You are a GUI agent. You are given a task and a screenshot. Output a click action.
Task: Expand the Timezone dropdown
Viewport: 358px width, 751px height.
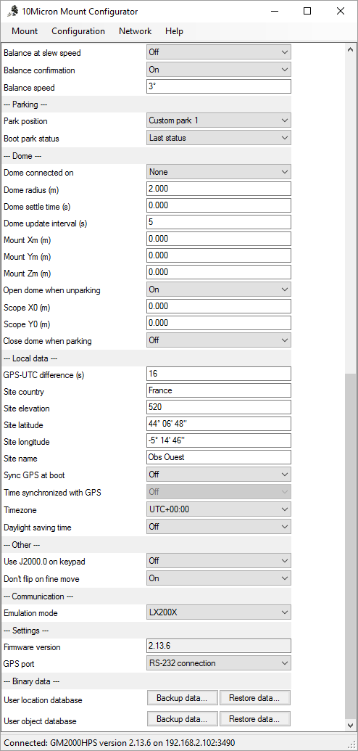pos(219,509)
